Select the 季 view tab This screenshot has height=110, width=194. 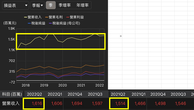51,5
